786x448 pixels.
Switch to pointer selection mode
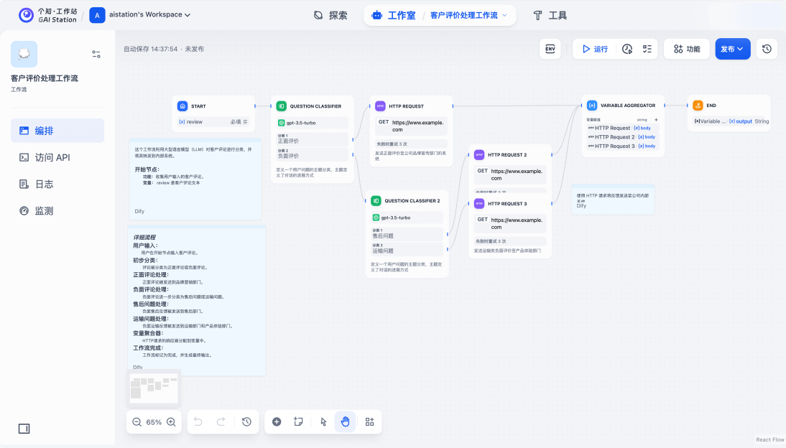tap(323, 422)
